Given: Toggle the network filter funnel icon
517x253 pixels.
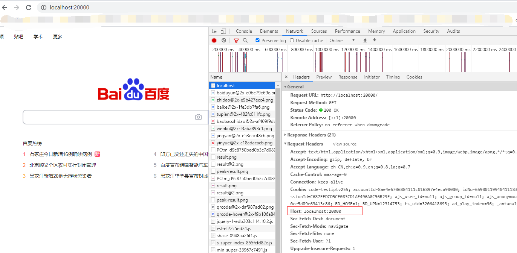Looking at the screenshot, I should (236, 40).
